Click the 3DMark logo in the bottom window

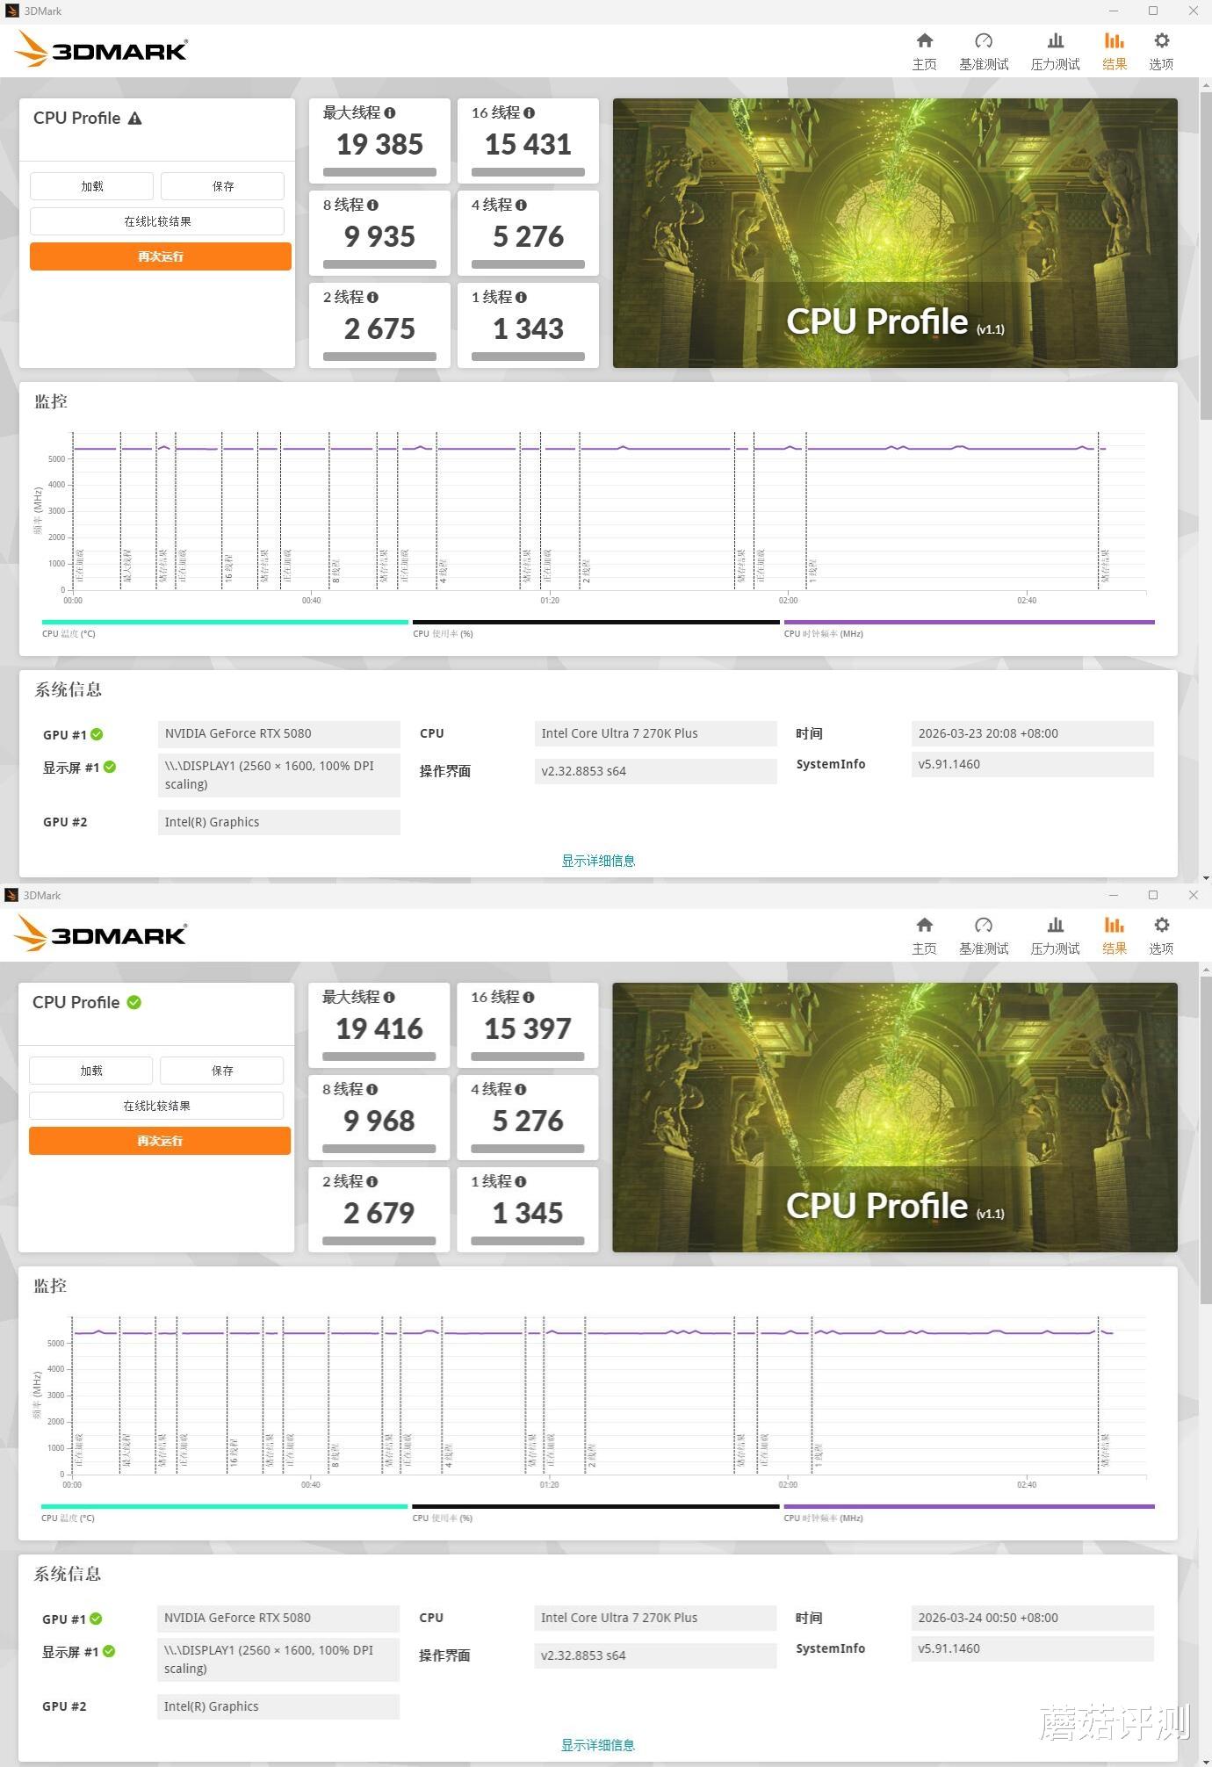click(101, 934)
